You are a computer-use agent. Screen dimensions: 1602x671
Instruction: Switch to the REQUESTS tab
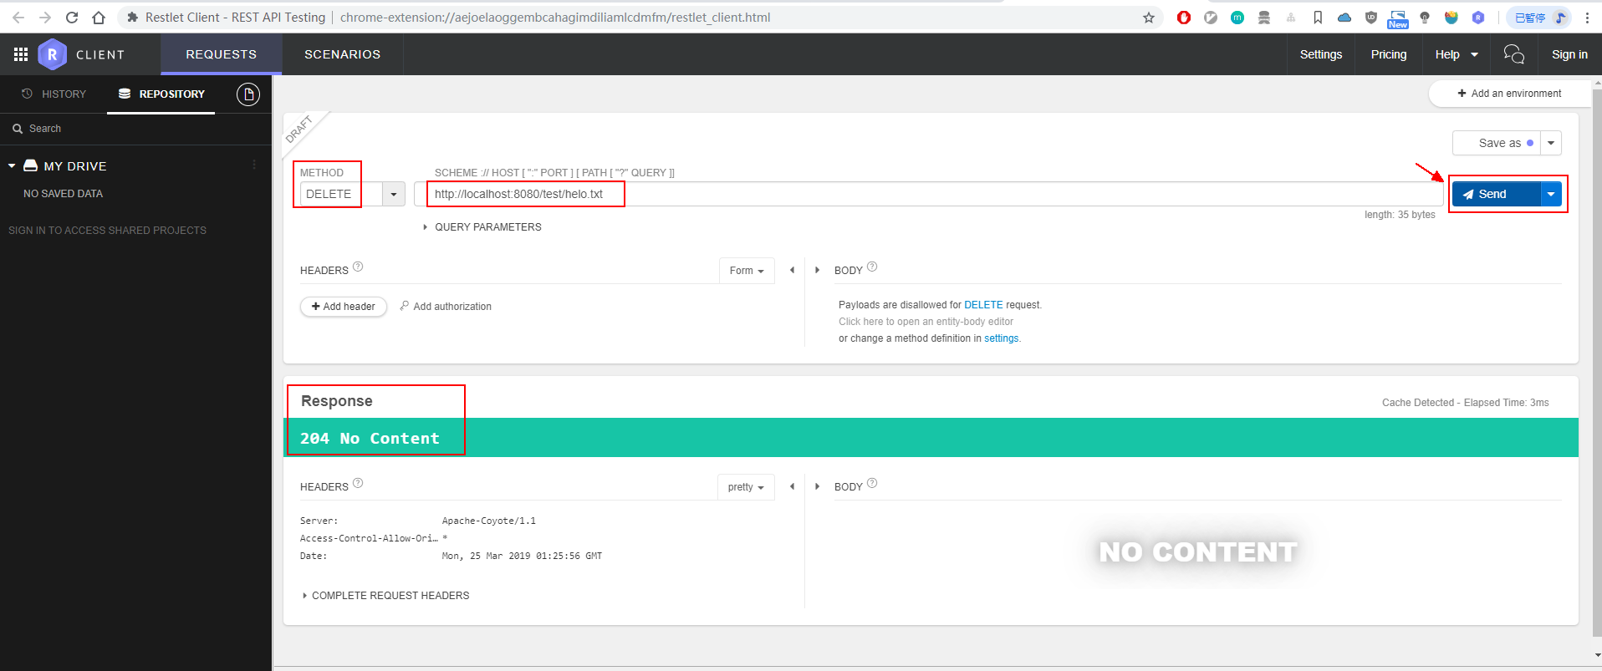(x=221, y=54)
